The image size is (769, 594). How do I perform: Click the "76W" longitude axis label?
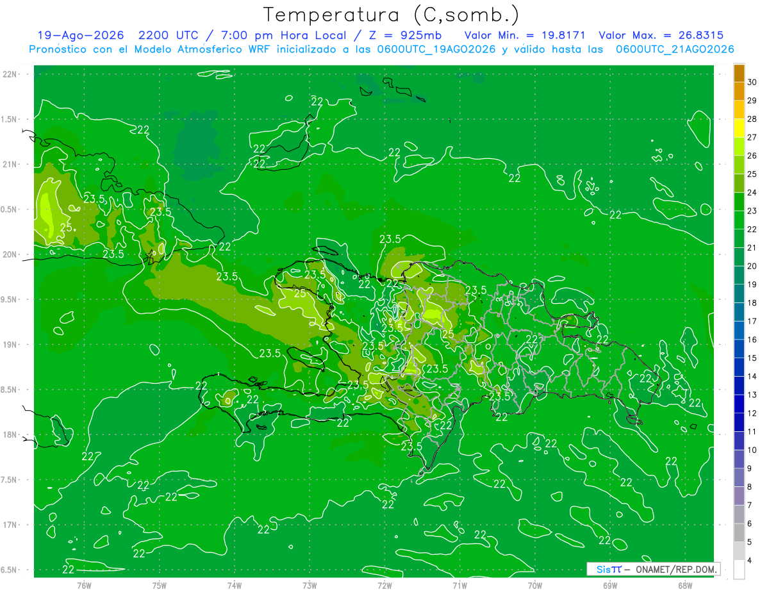(x=84, y=585)
